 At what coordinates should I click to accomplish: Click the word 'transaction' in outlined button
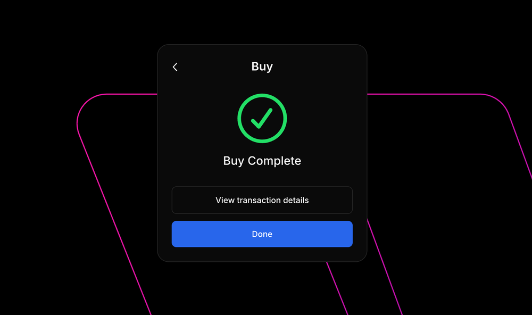tap(259, 200)
